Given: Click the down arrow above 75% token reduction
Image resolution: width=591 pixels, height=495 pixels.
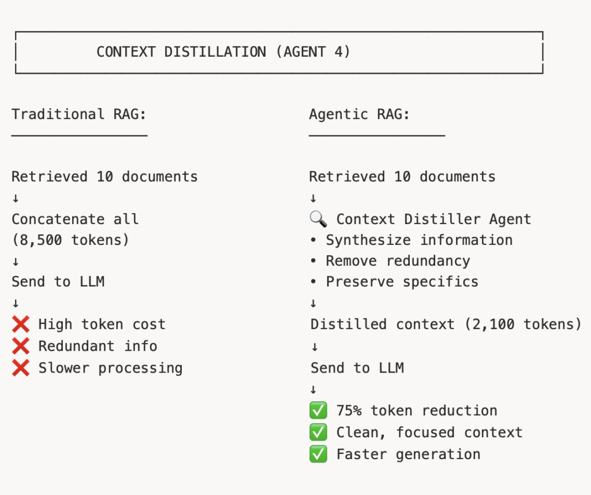Looking at the screenshot, I should (313, 389).
